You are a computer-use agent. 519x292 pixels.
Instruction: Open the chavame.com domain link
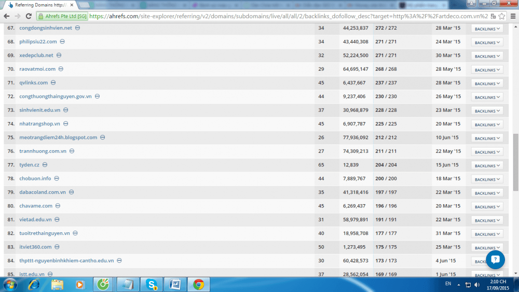pos(36,206)
